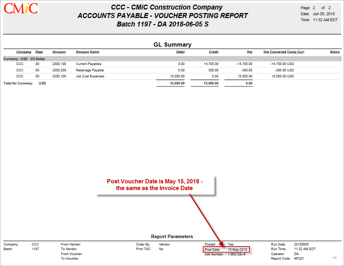
Task: Click the 'From Vendor:' parameter label
Action: click(71, 244)
